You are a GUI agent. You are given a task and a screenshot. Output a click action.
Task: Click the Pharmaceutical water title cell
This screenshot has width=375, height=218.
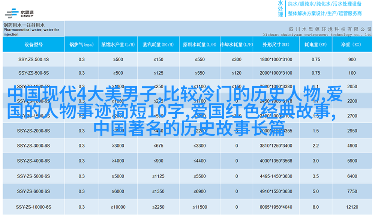click(33, 29)
